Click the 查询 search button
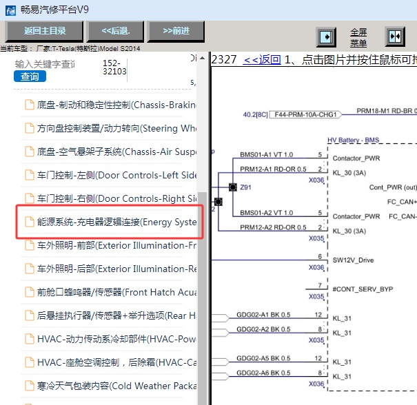 [30, 76]
